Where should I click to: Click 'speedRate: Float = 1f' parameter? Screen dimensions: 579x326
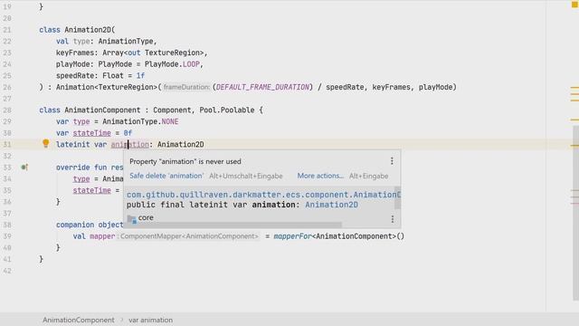[100, 76]
